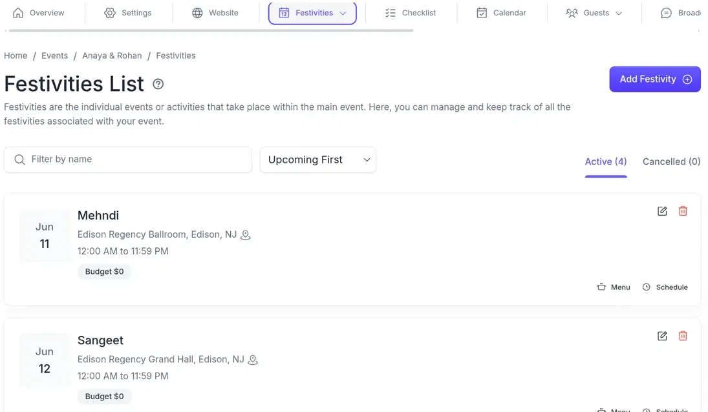The height and width of the screenshot is (412, 708).
Task: Open the Menu for Mehndi
Action: click(x=613, y=287)
